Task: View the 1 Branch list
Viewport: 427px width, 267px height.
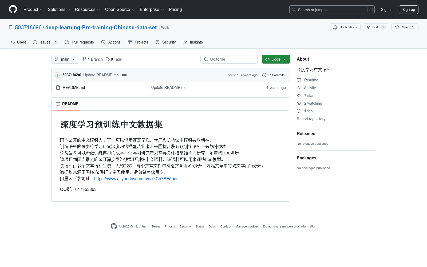Action: point(93,59)
